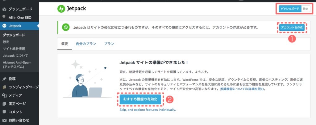Select the 概要 tab
Screen dimensions: 316x125
pos(65,44)
